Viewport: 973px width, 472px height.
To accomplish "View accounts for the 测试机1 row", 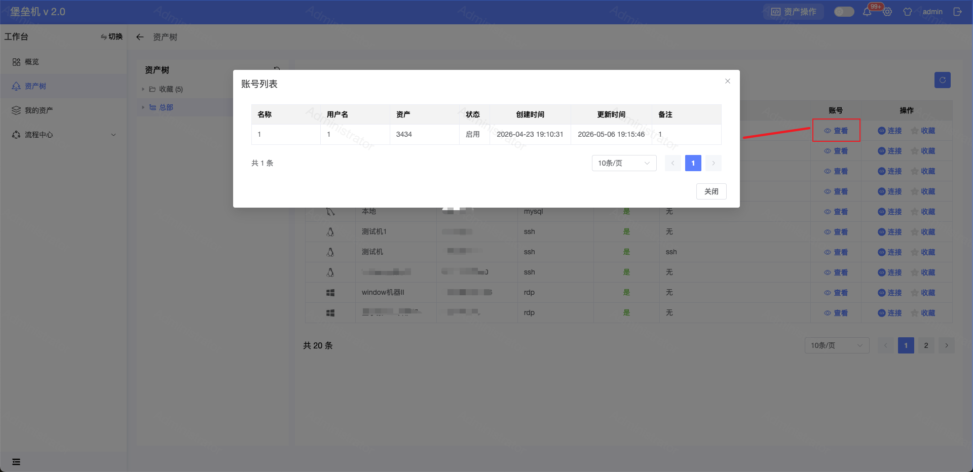I will [x=836, y=232].
